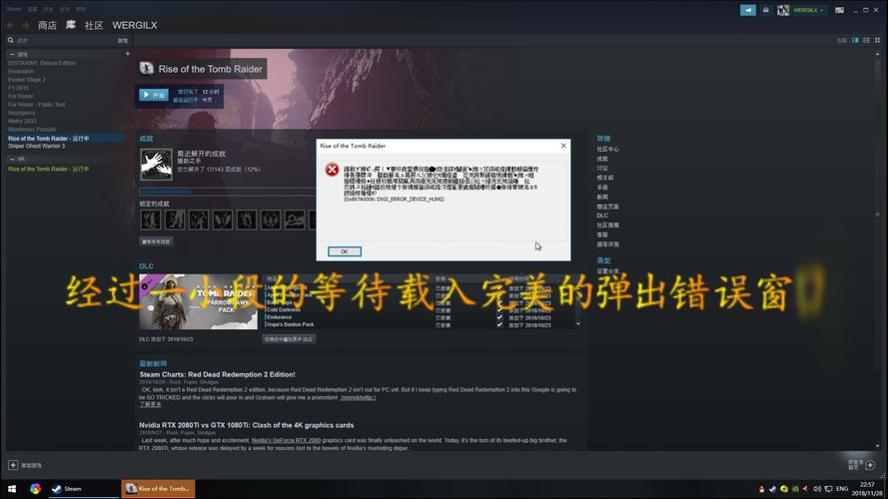Select the third locked achievement icon
888x499 pixels.
(x=199, y=220)
